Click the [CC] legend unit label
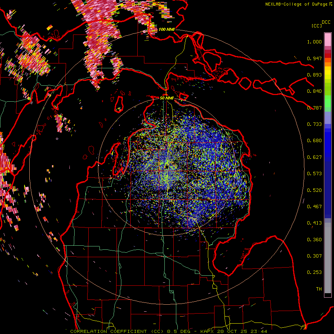Viewport: 334px width, 334px height. [x=317, y=26]
